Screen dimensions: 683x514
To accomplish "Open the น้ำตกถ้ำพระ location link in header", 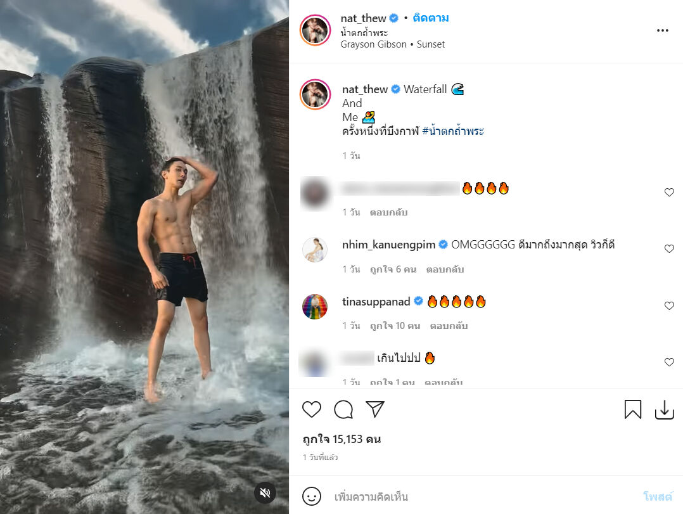I will [x=364, y=32].
